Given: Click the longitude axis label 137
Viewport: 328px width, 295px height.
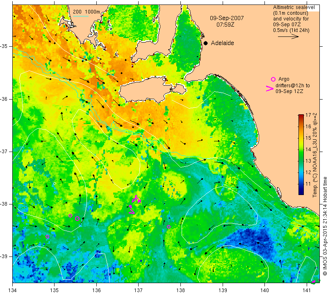Looking at the screenshot, I should tap(138, 290).
